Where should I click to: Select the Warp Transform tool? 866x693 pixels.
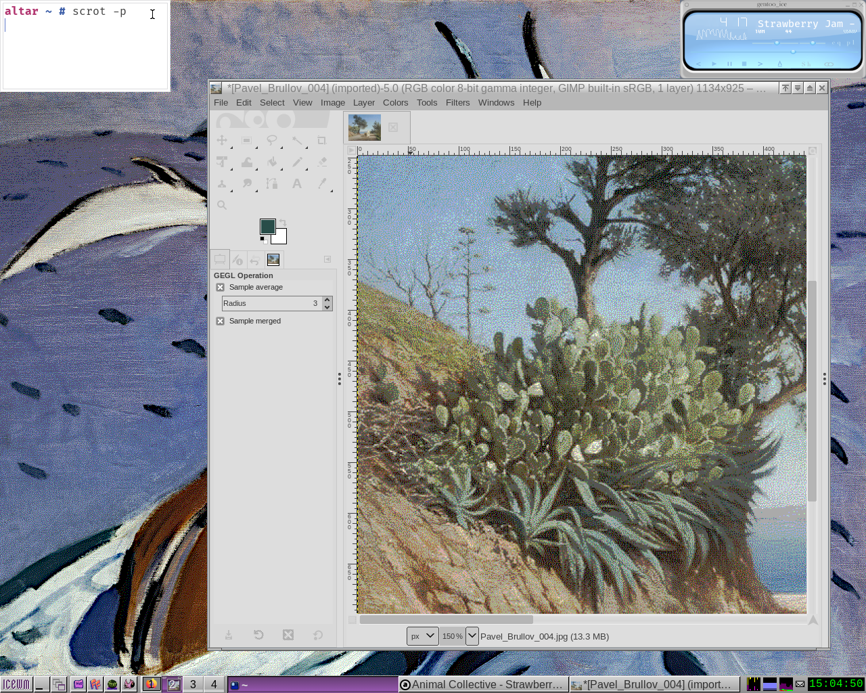tap(247, 162)
